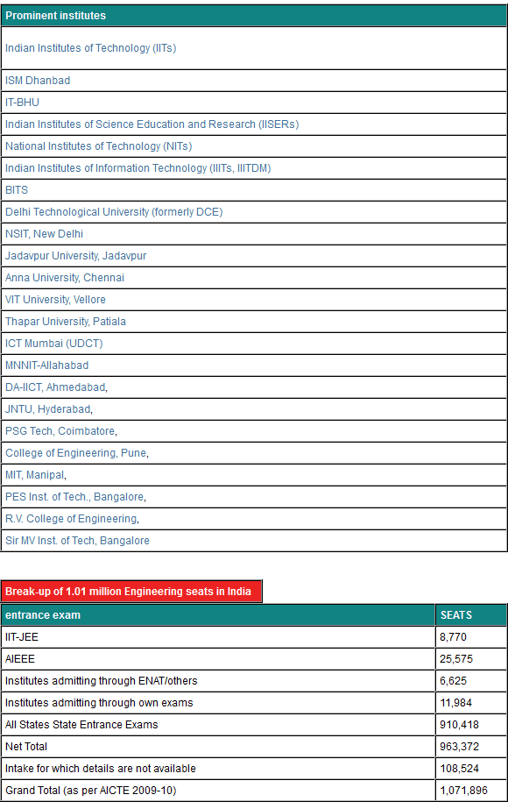Click the Prominent institutes table header
This screenshot has height=809, width=508.
click(x=254, y=16)
